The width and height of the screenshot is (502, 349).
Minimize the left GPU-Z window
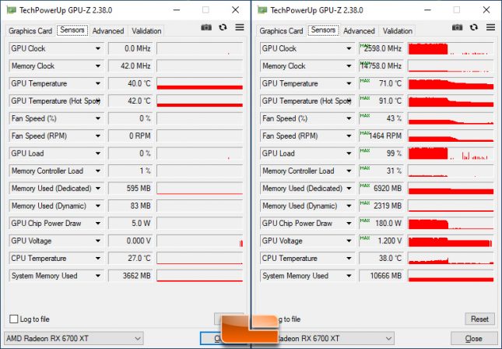[x=177, y=10]
